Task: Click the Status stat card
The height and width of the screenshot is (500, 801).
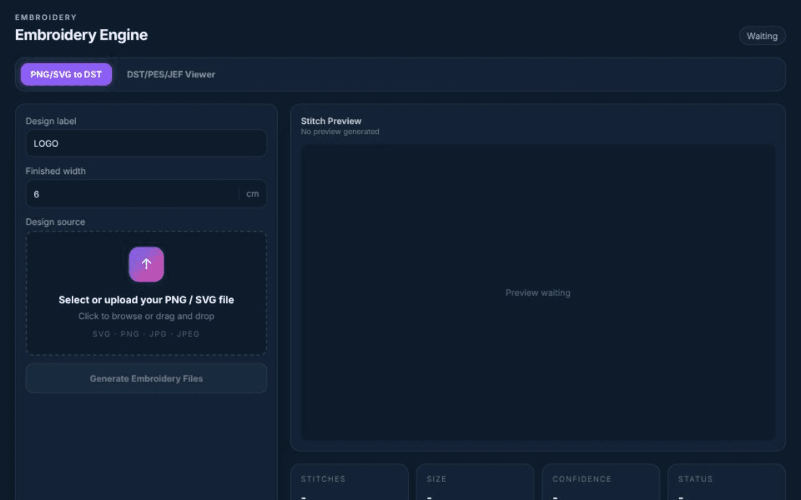Action: [x=726, y=482]
